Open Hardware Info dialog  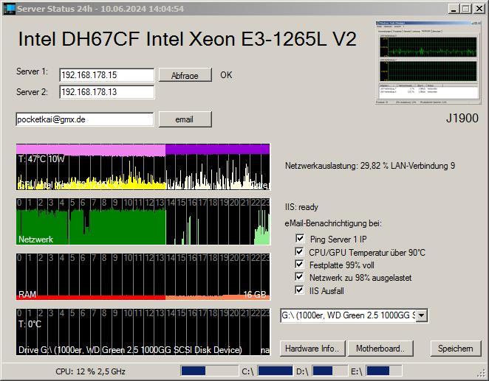coord(312,349)
